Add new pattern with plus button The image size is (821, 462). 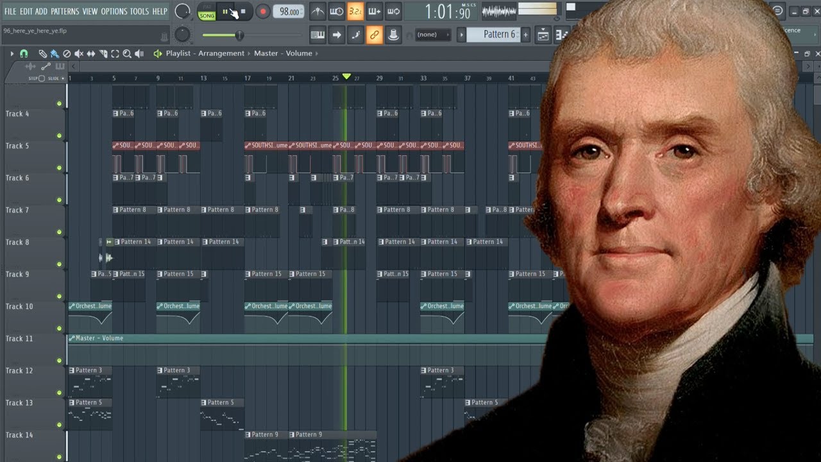click(x=526, y=35)
